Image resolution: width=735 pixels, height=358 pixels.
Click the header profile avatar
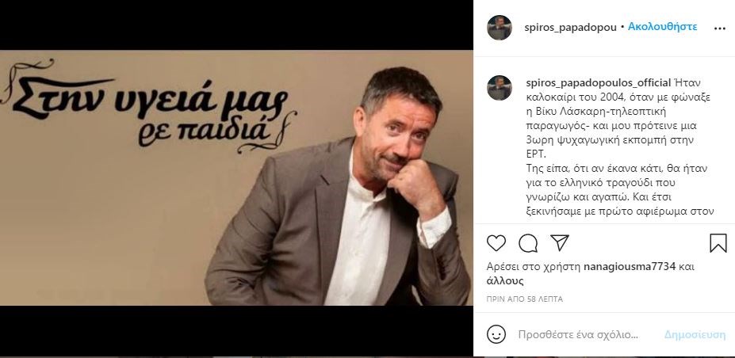pyautogui.click(x=500, y=28)
